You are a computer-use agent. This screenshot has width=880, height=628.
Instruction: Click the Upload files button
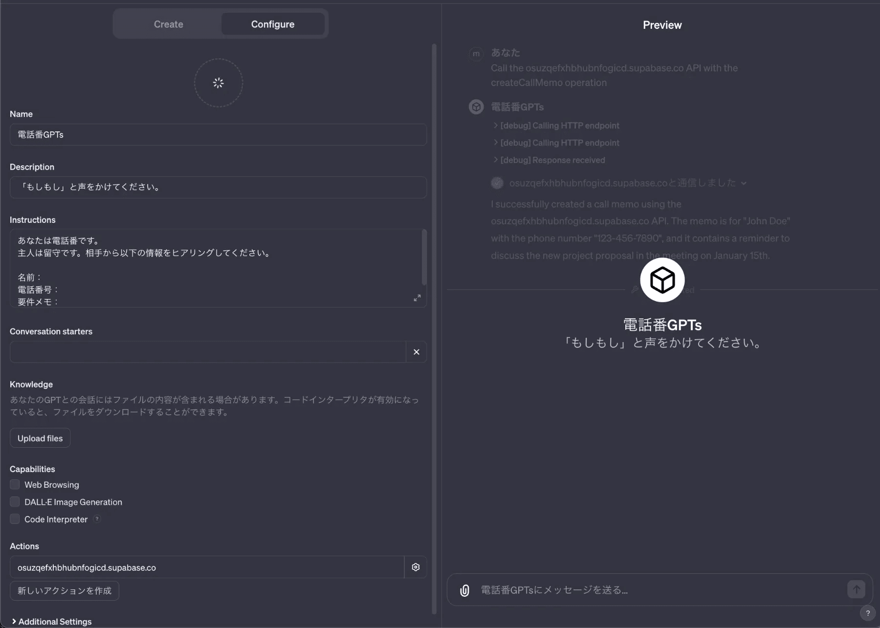[40, 438]
